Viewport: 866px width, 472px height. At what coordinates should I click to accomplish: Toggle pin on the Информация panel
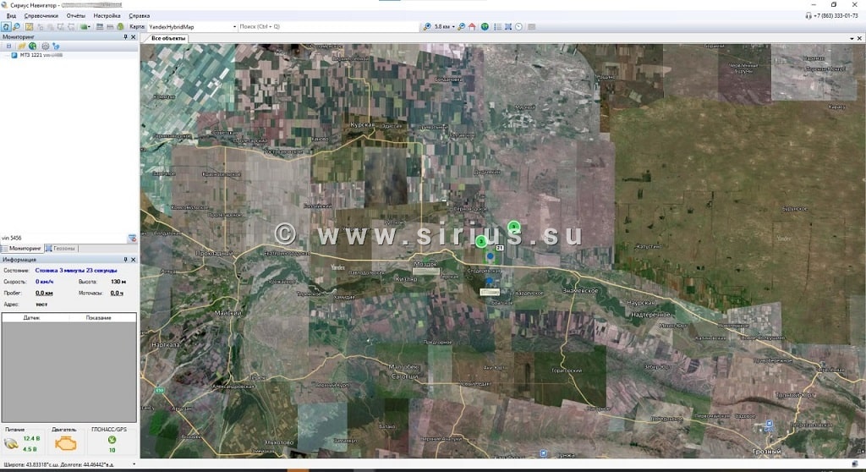point(125,260)
